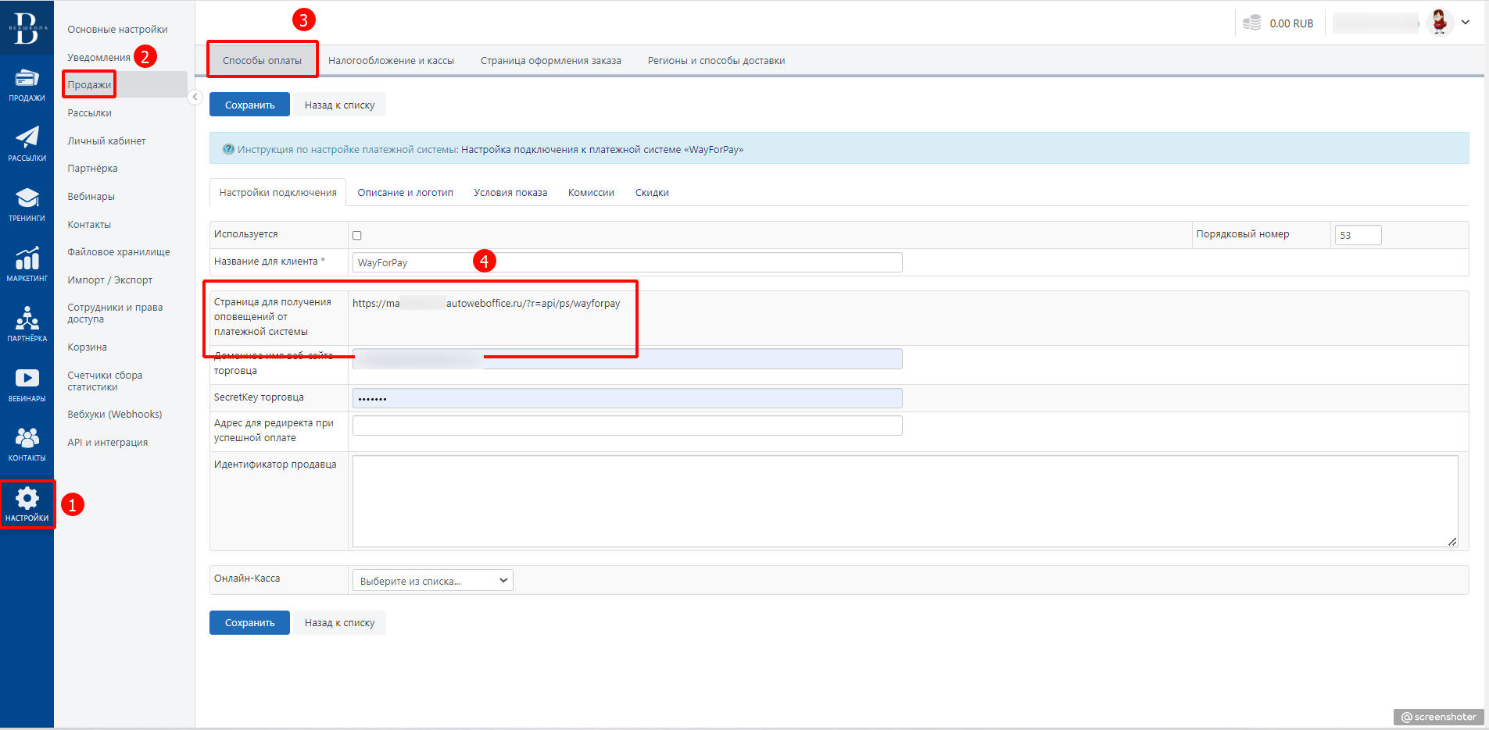Expand the user account menu arrow
The image size is (1489, 730).
pyautogui.click(x=1466, y=23)
